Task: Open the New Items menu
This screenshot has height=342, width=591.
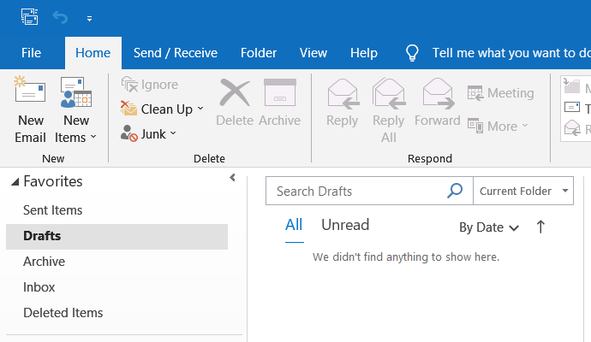Action: [x=76, y=128]
